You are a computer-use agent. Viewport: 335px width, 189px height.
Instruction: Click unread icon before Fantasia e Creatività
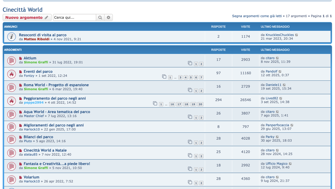[21, 164]
